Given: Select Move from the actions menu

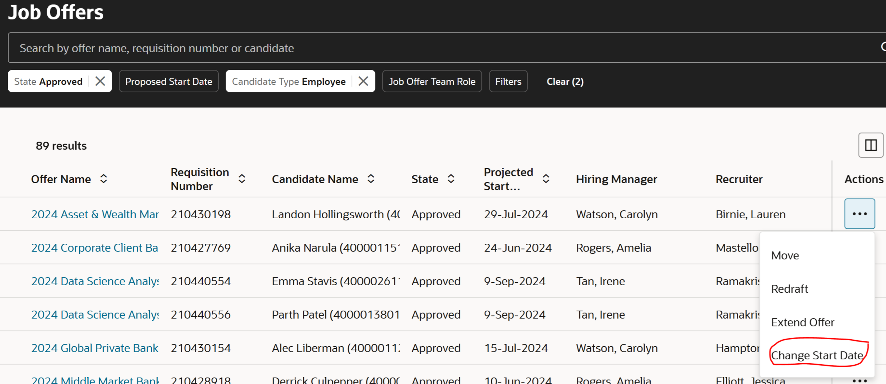Looking at the screenshot, I should coord(785,255).
